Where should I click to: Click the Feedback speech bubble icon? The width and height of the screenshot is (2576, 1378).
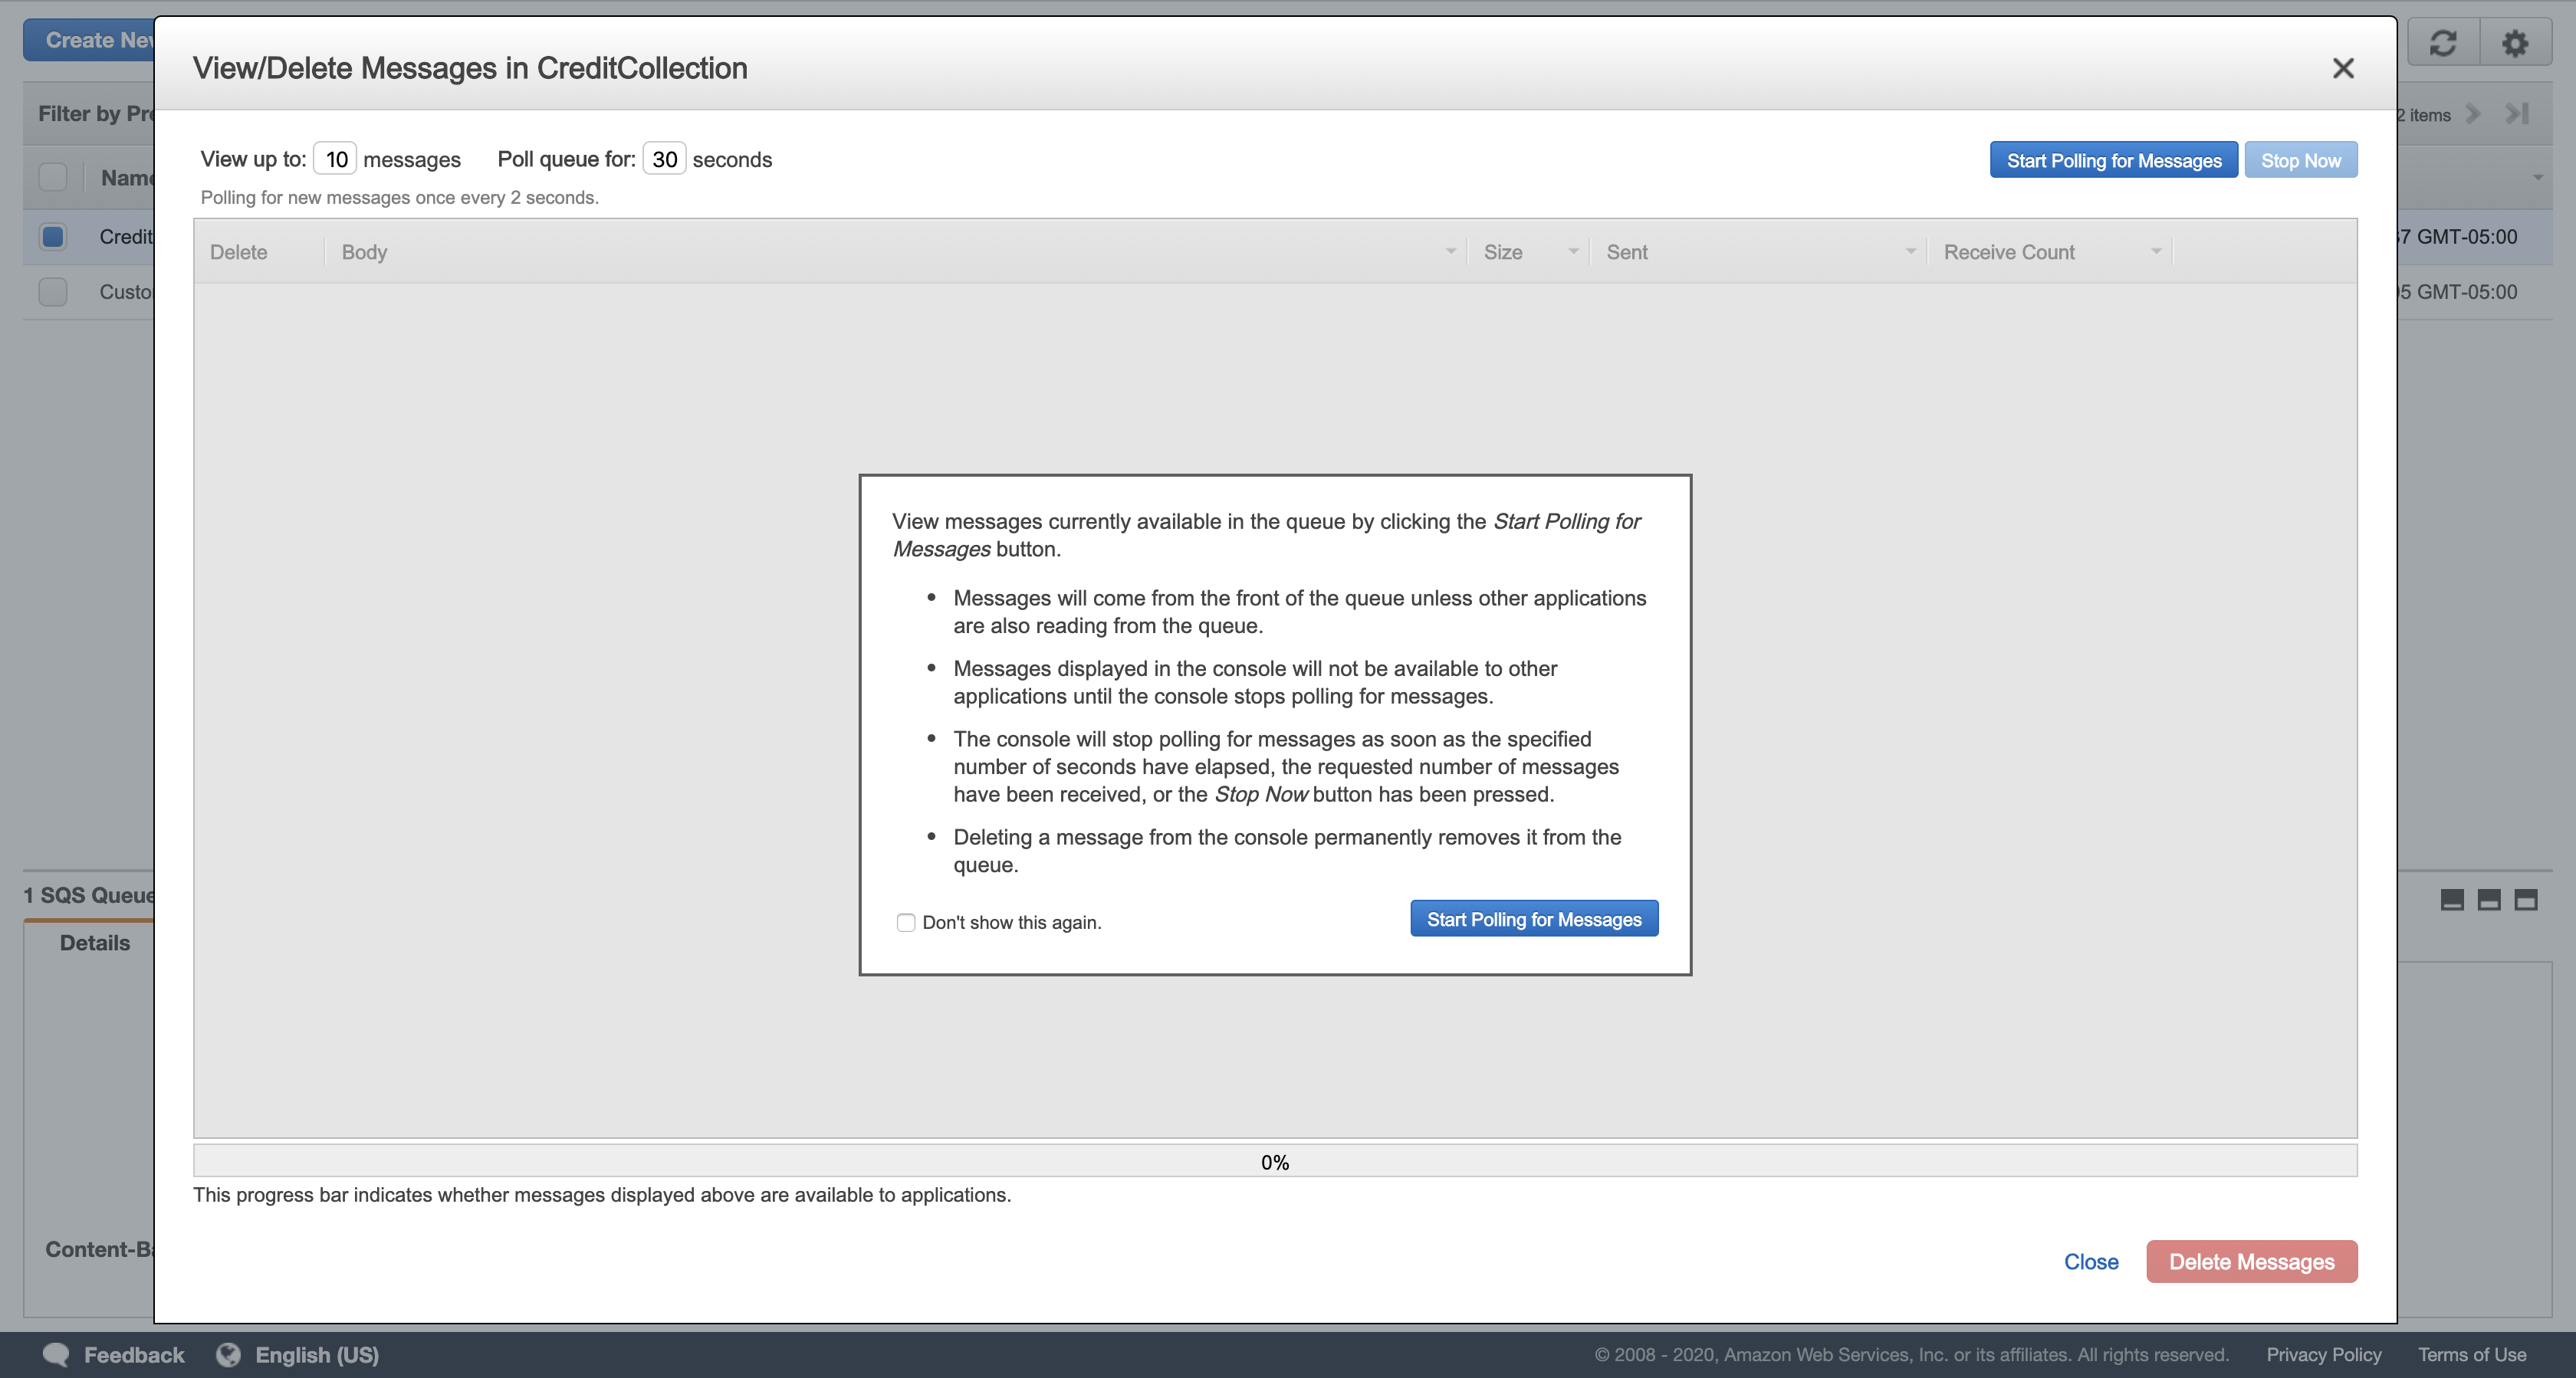(x=56, y=1354)
